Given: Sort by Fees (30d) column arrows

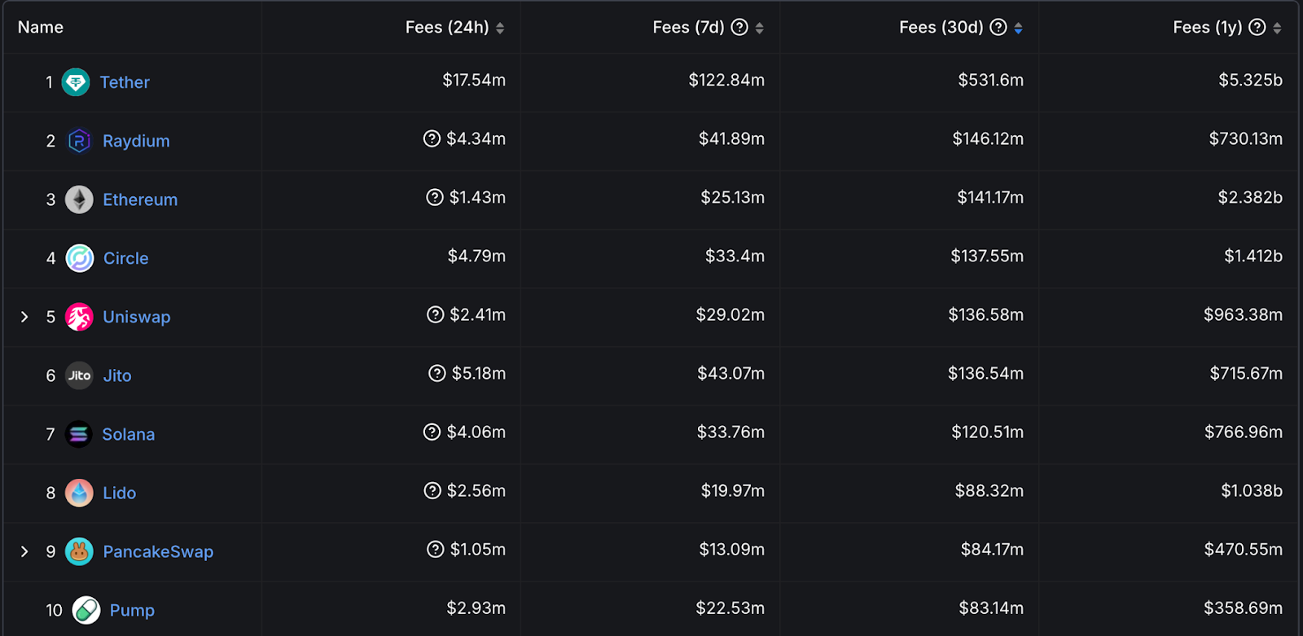Looking at the screenshot, I should click(1018, 28).
